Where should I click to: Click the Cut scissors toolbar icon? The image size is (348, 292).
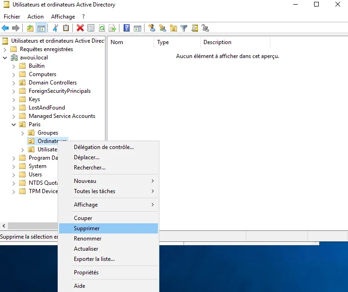coord(55,28)
